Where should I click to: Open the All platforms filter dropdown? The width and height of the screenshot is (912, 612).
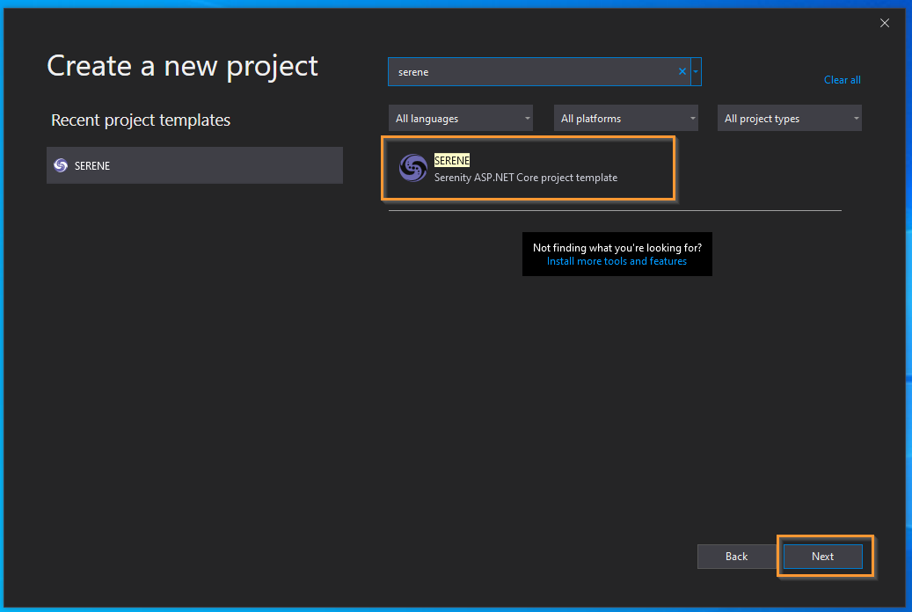[626, 118]
